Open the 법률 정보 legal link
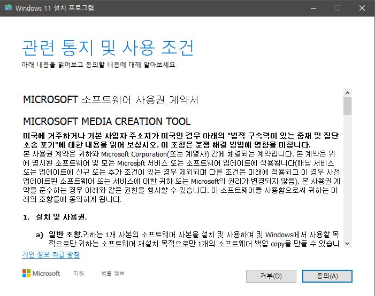This screenshot has height=296, width=375. point(113,274)
